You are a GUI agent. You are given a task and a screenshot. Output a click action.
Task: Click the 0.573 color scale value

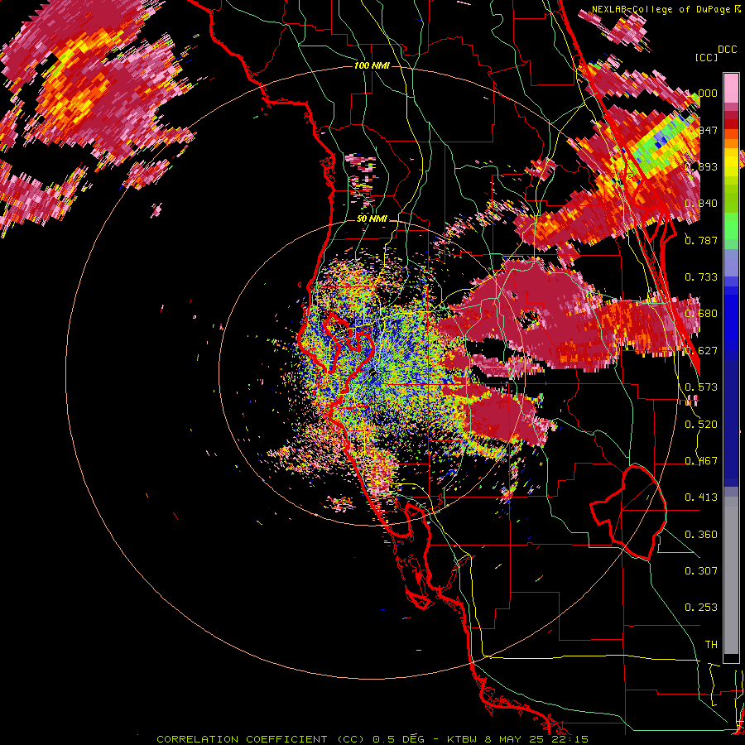tap(701, 387)
